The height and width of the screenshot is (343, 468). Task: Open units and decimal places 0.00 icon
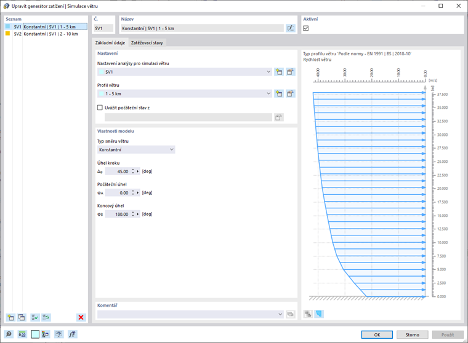click(22, 334)
